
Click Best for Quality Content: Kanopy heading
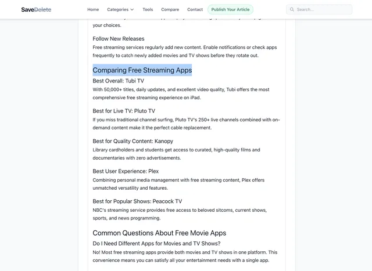[133, 141]
